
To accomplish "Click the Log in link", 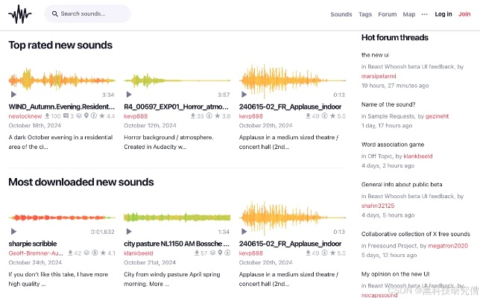I will coord(443,14).
